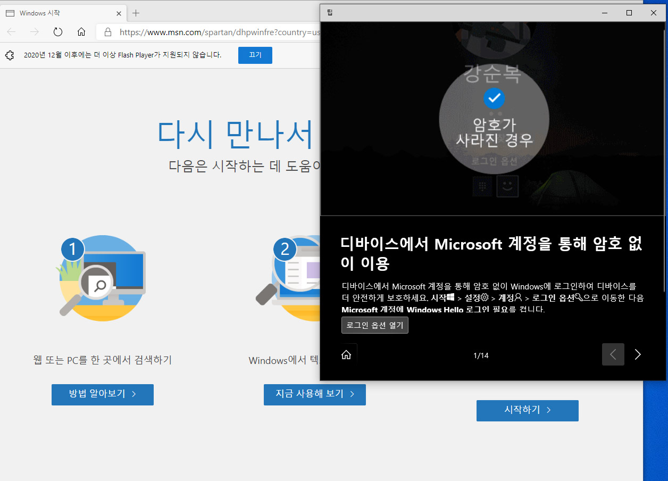Minimize the 팁 window
668x481 pixels.
(605, 13)
